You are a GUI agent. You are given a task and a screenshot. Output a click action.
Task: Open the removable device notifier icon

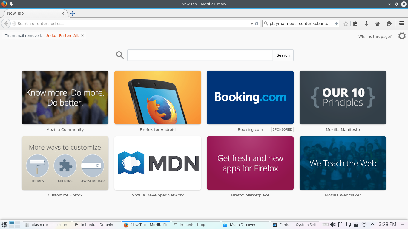click(x=356, y=225)
